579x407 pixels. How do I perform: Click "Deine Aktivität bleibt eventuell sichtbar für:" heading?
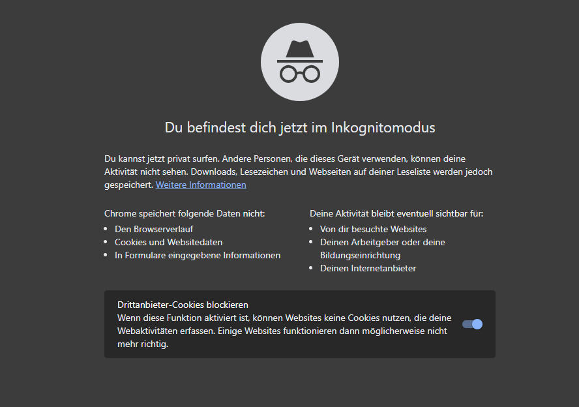(396, 213)
